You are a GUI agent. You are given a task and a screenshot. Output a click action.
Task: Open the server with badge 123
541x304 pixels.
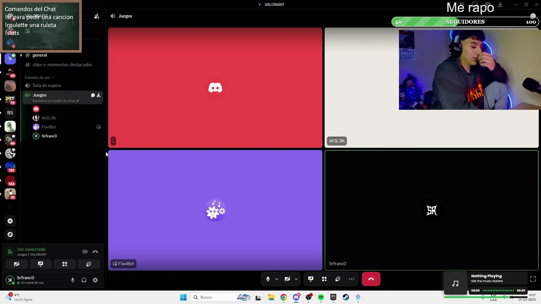click(10, 180)
